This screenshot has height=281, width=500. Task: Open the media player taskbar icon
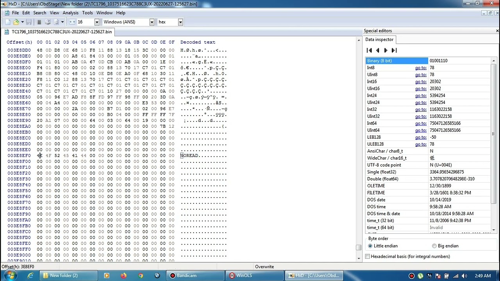pos(107,276)
